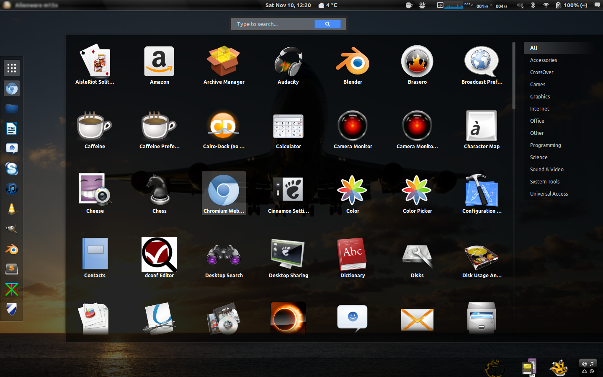
Task: Open Desktop Sharing
Action: 289,258
